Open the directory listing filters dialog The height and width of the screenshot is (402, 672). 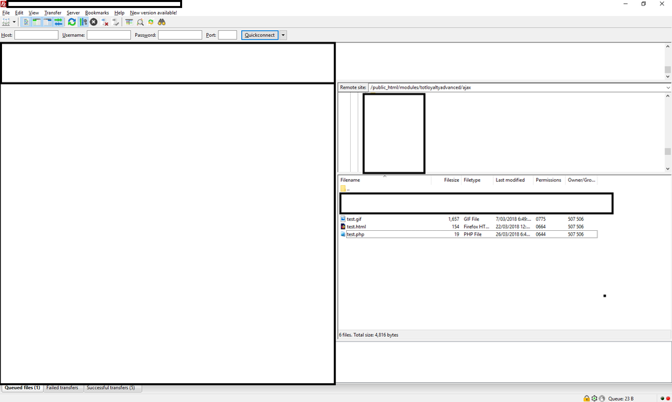pos(129,22)
